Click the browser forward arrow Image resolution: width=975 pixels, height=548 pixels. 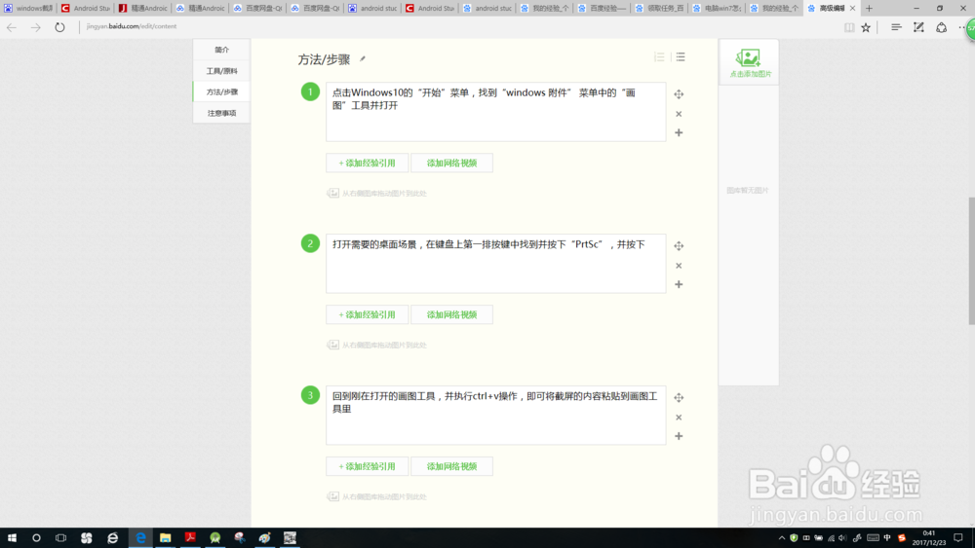(35, 27)
